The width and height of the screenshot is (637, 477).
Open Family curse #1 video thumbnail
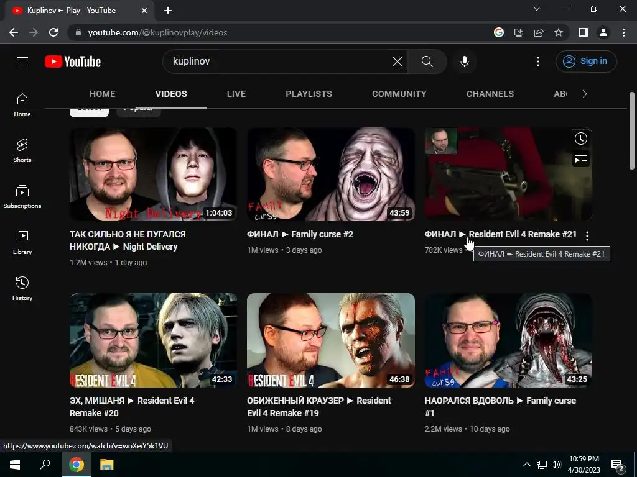coord(508,340)
